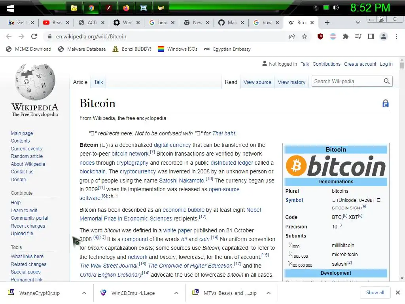This screenshot has height=304, width=405.
Task: Share this page icon in address bar
Action: (292, 36)
